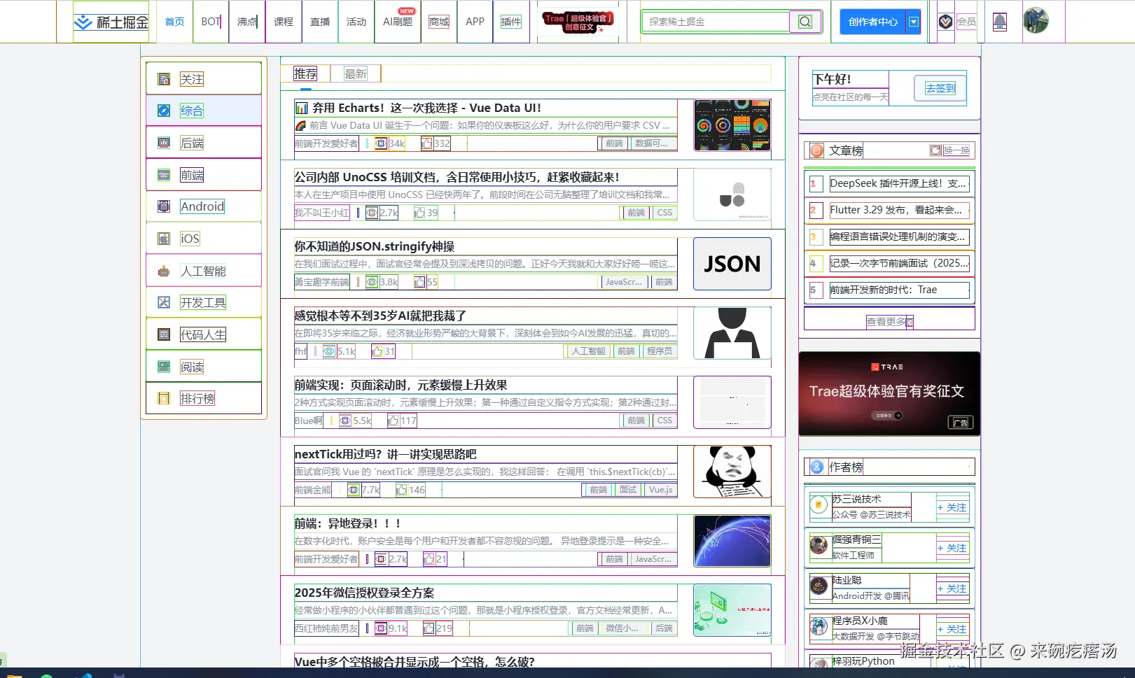Click the Vue.js tag on the nextTick article
The image size is (1135, 678).
[x=660, y=490]
